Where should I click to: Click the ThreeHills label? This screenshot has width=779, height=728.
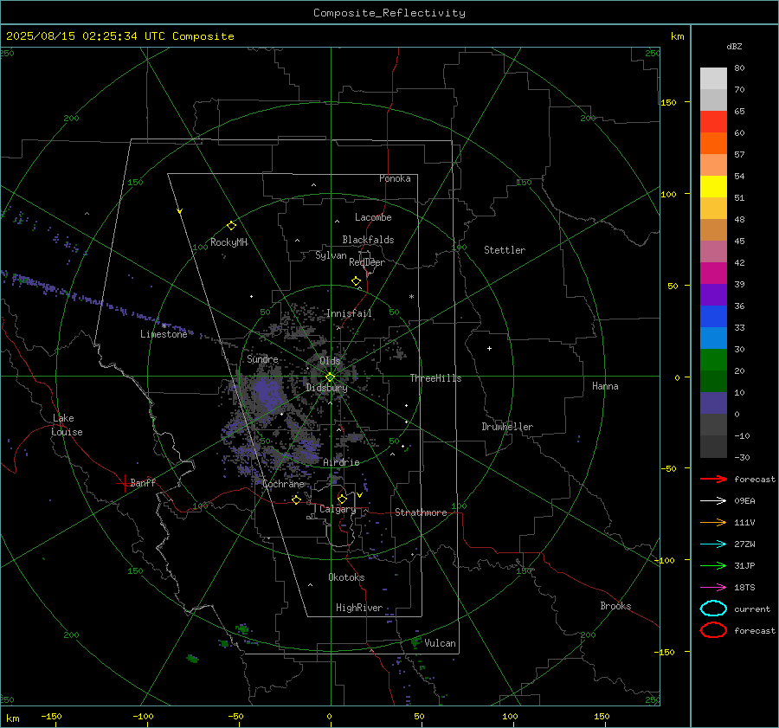coord(435,378)
